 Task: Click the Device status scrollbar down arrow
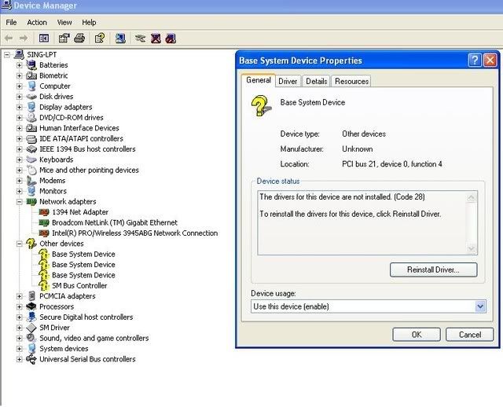pos(472,249)
